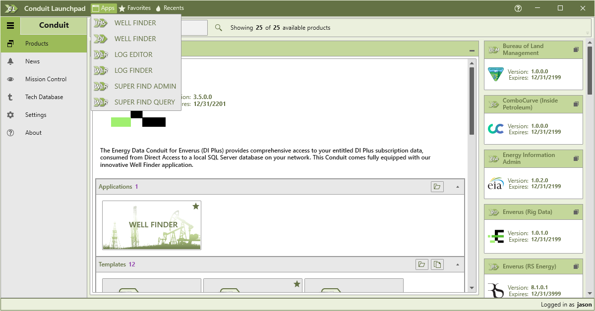Image resolution: width=595 pixels, height=311 pixels.
Task: Open the Recents menu
Action: [x=170, y=8]
